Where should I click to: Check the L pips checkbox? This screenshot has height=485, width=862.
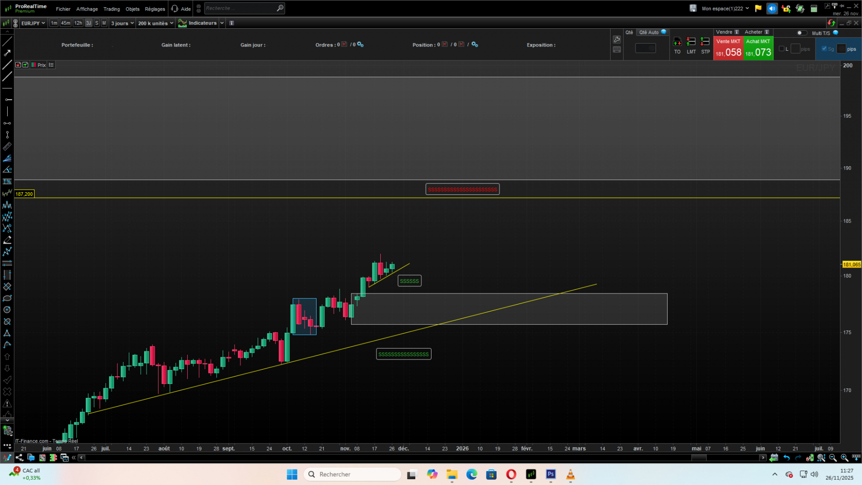pos(782,48)
